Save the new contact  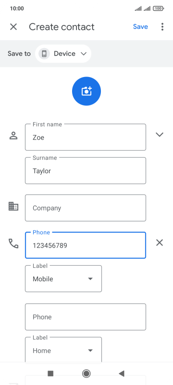(x=140, y=27)
